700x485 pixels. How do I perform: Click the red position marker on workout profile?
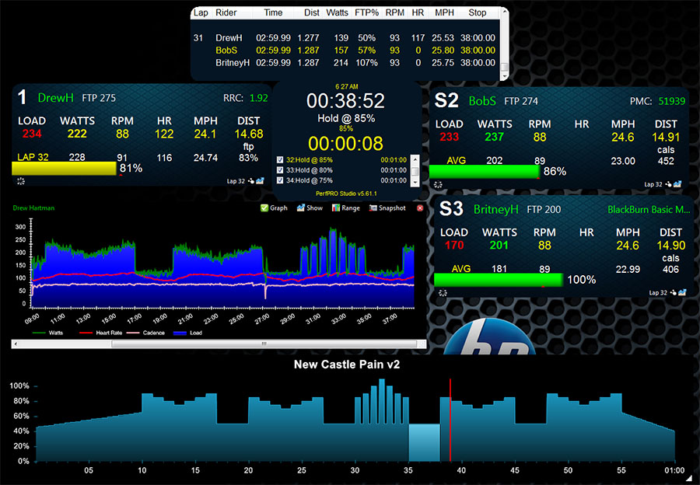(x=450, y=420)
